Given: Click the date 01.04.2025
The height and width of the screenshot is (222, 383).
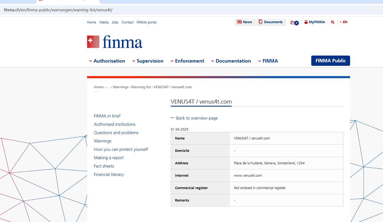Looking at the screenshot, I should pyautogui.click(x=179, y=129).
